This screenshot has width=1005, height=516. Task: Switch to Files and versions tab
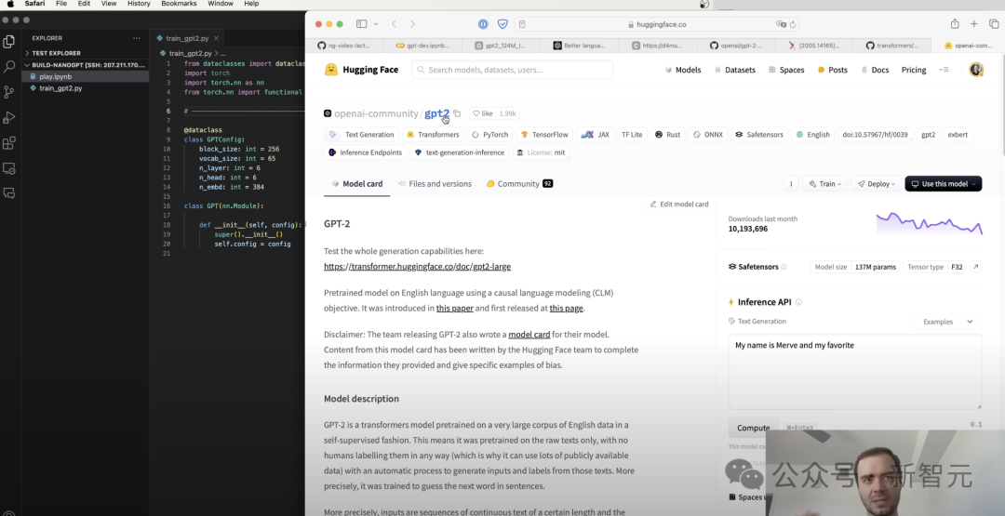pos(435,184)
